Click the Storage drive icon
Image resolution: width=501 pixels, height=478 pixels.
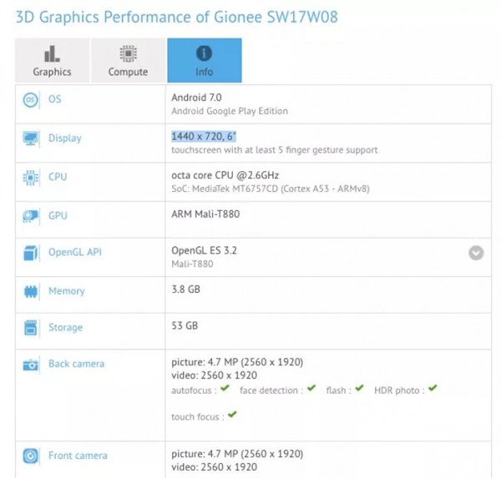coord(31,328)
